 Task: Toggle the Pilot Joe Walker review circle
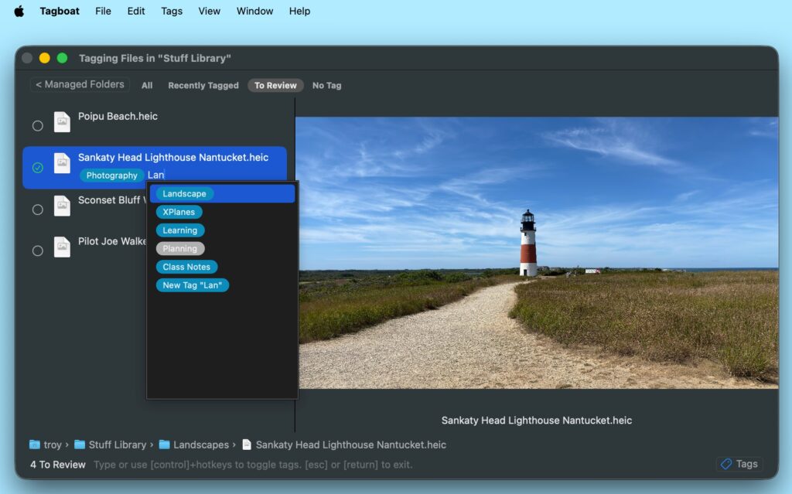[37, 250]
